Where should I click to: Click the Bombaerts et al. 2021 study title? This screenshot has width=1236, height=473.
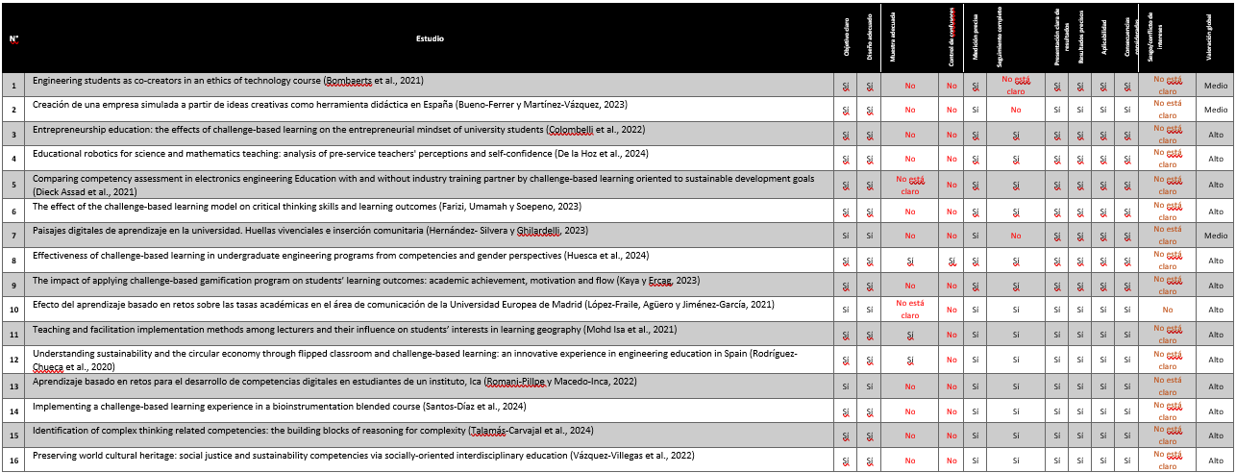coord(228,81)
